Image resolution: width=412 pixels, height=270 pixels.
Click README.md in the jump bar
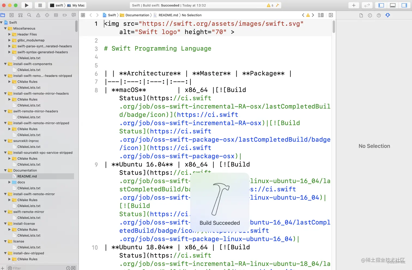[x=166, y=15]
